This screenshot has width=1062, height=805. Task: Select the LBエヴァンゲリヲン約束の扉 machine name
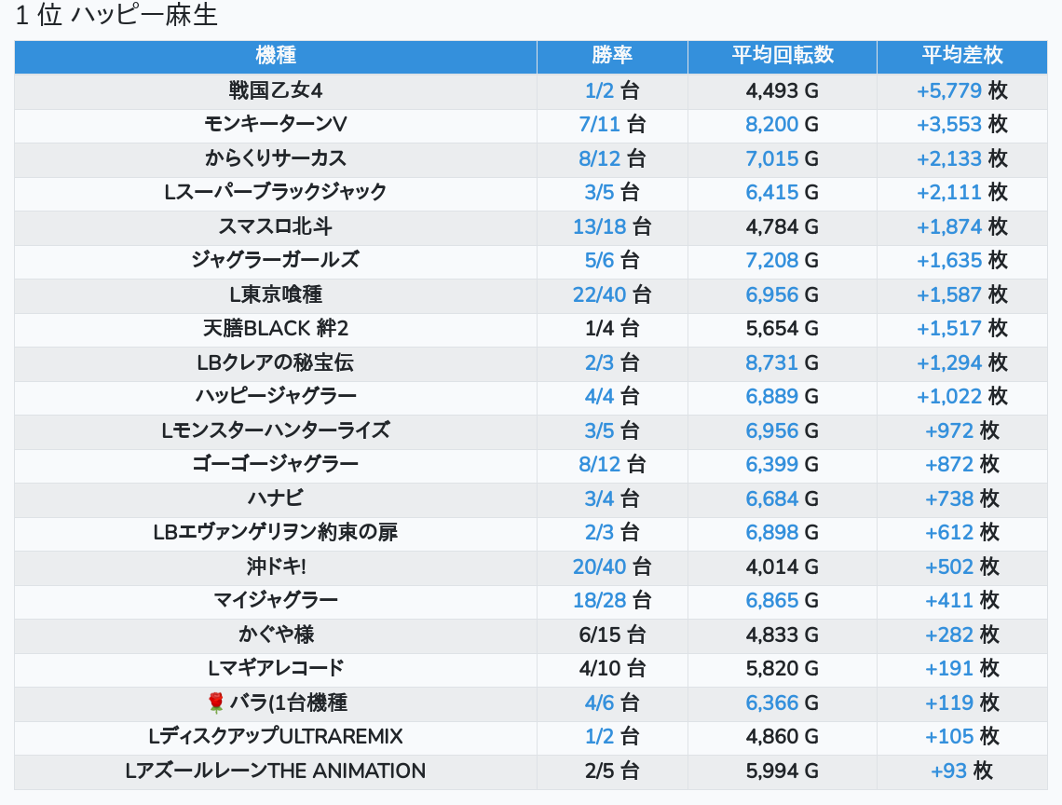[x=276, y=533]
